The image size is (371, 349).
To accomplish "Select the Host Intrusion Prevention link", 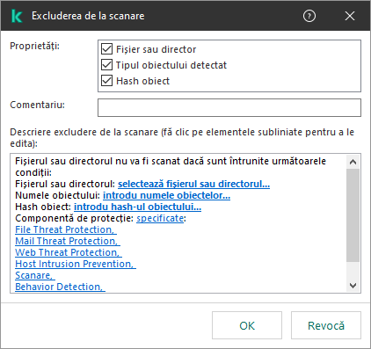I will (76, 264).
